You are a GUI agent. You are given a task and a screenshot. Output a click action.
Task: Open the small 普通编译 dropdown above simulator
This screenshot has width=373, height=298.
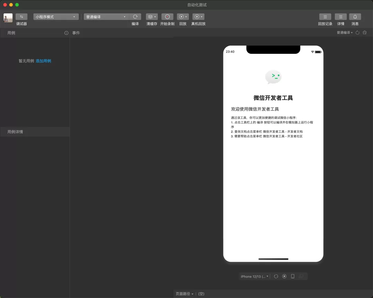tap(344, 32)
